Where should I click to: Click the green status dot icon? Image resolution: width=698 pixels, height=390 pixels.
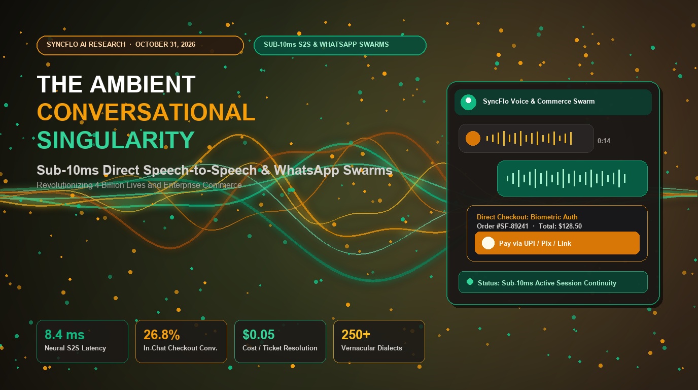[470, 282]
